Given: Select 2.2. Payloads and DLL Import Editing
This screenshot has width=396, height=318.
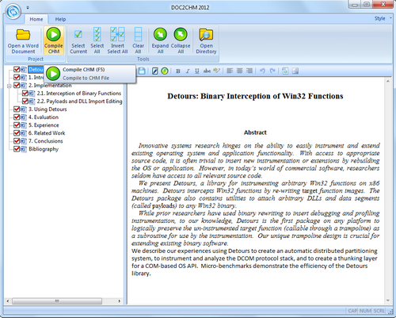Looking at the screenshot, I should tap(79, 101).
